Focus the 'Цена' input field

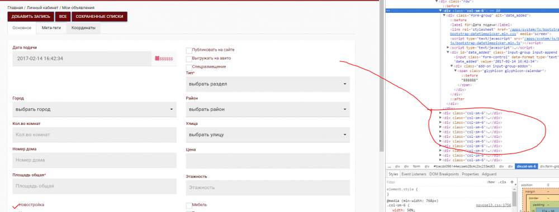(x=268, y=161)
